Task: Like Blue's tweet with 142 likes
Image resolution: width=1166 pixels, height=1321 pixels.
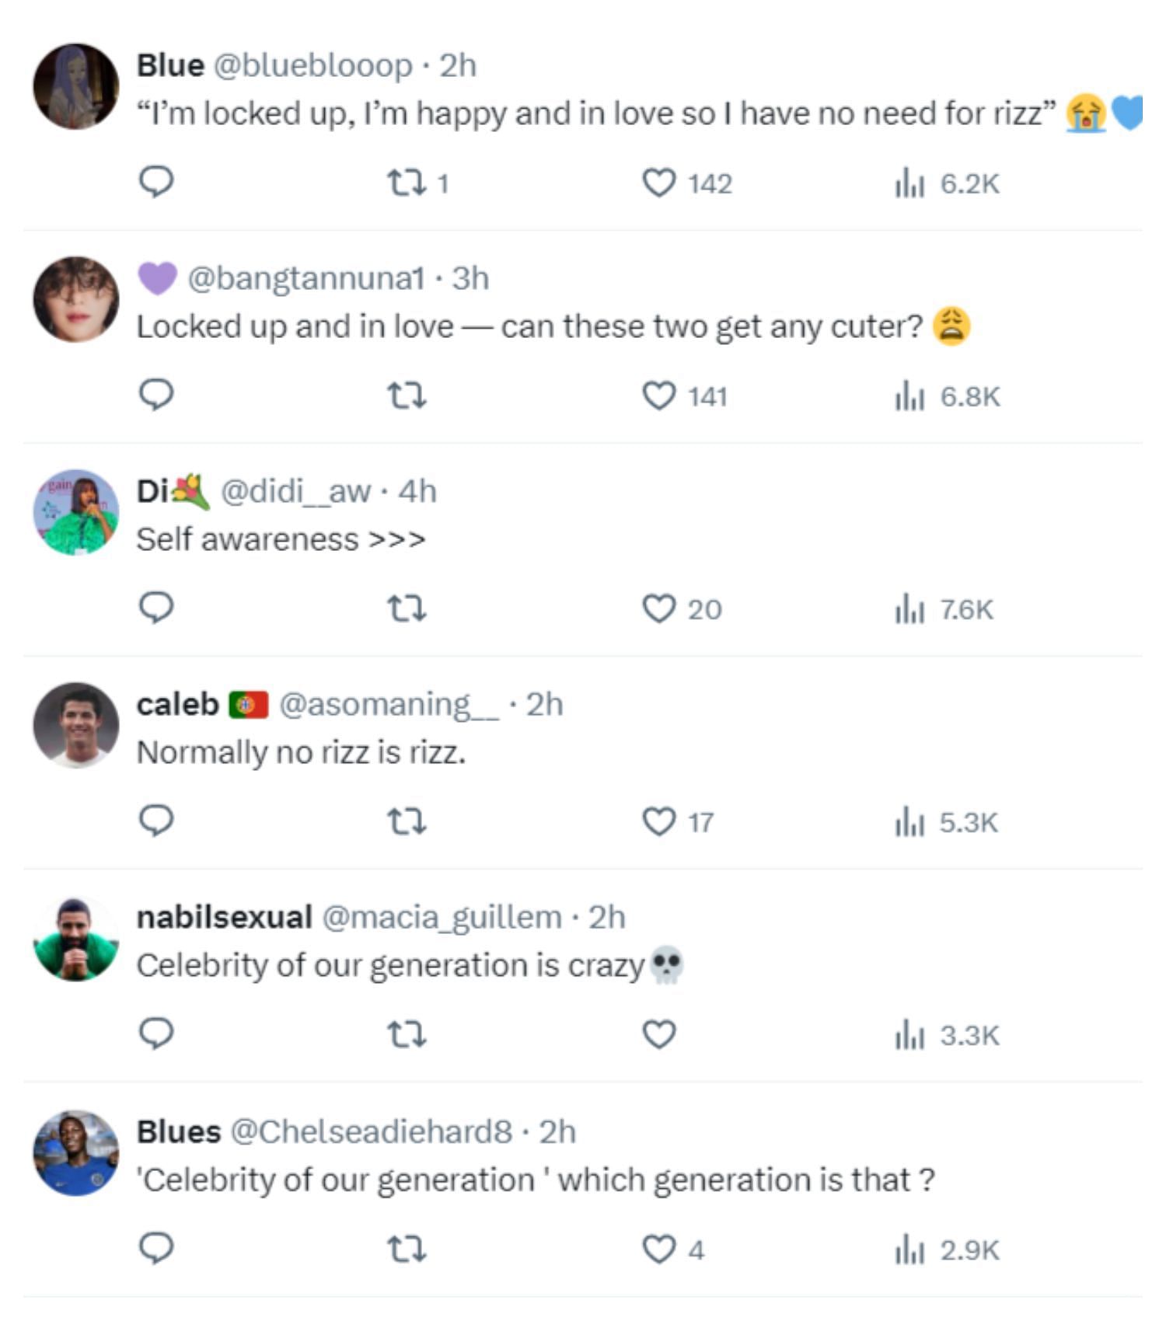Action: click(658, 183)
